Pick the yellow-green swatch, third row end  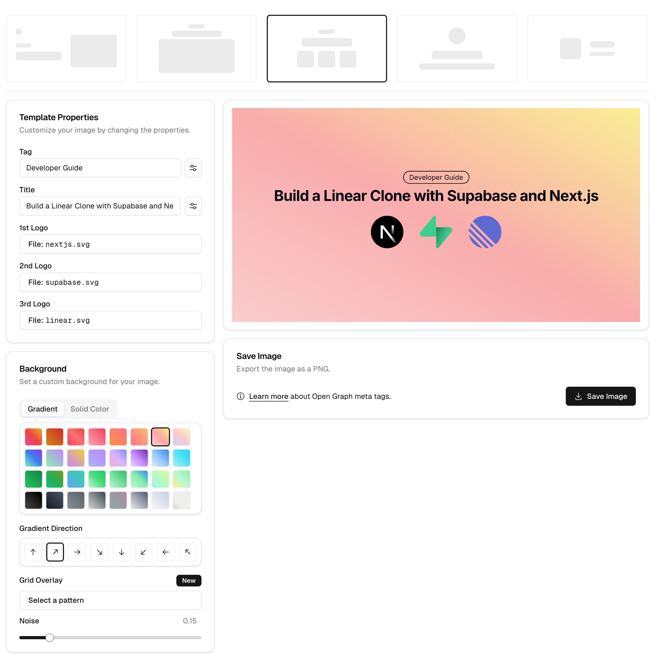(x=181, y=479)
